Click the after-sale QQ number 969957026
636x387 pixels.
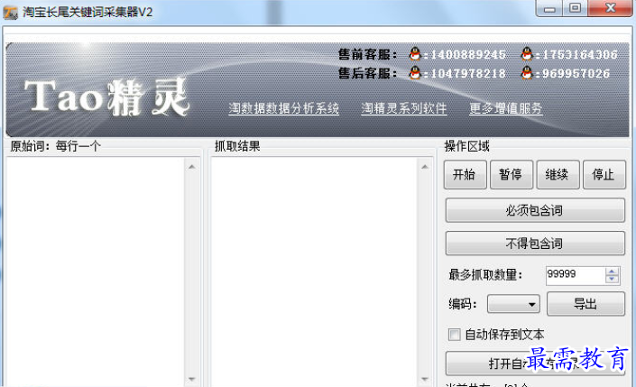(576, 73)
